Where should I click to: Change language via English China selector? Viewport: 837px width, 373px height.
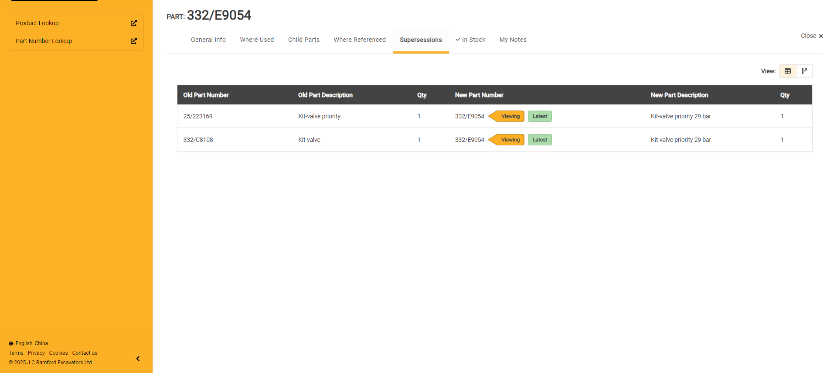point(31,343)
